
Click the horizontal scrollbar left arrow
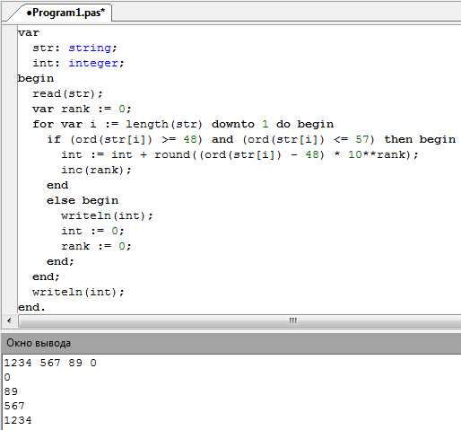9,320
